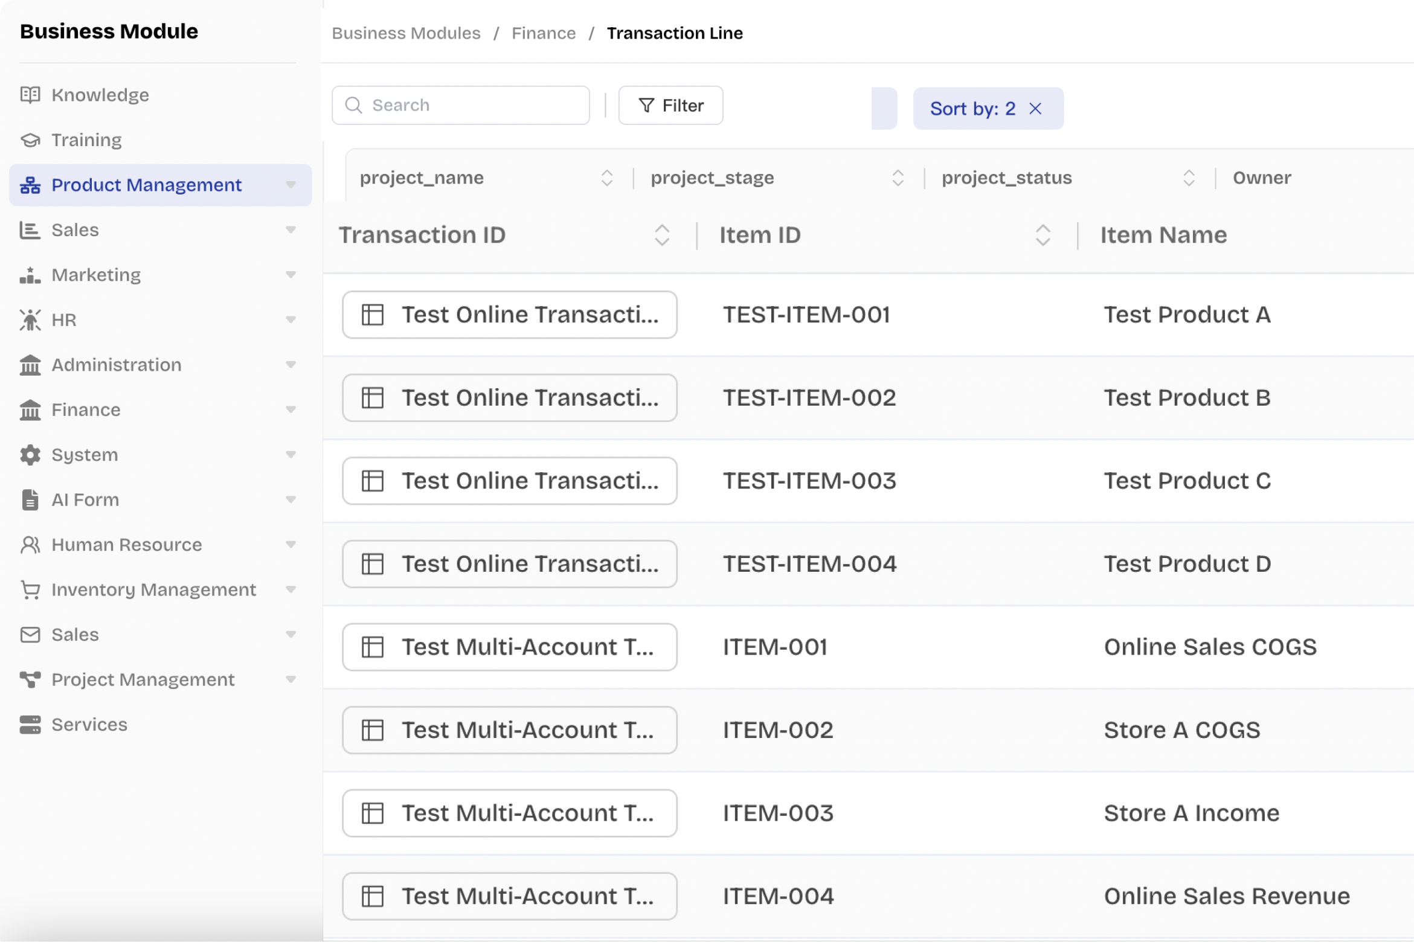Screen dimensions: 1414x942
Task: Click the System gear icon
Action: click(30, 455)
